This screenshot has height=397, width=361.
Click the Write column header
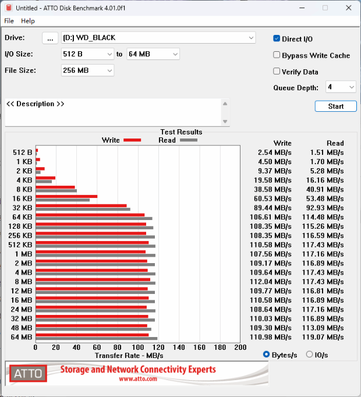point(282,143)
